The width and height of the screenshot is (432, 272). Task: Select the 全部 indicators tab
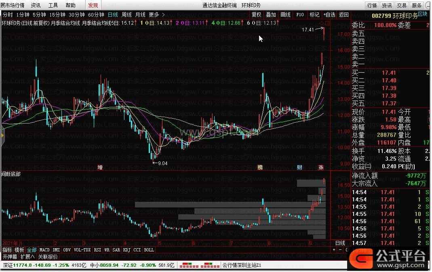32,250
